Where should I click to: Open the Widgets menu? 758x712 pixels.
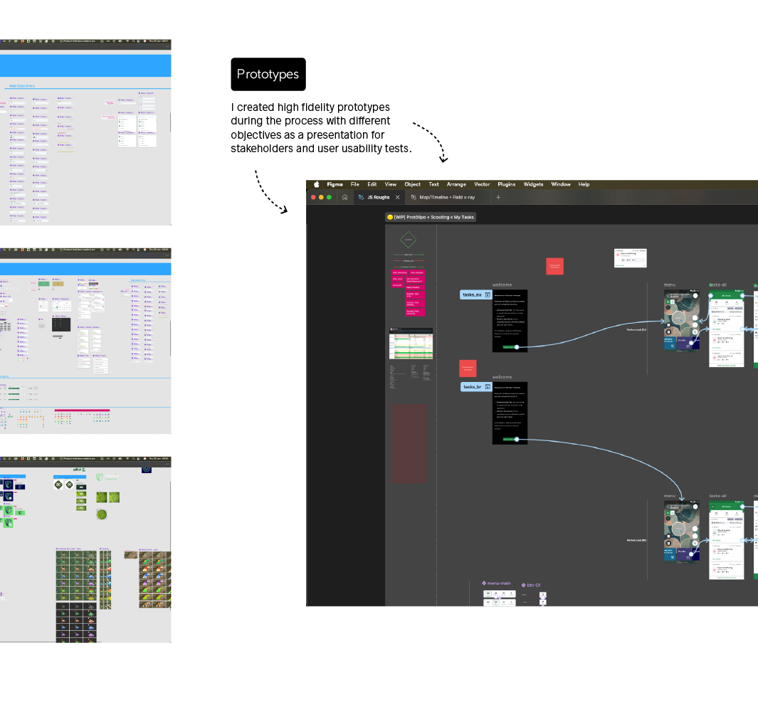pos(533,184)
